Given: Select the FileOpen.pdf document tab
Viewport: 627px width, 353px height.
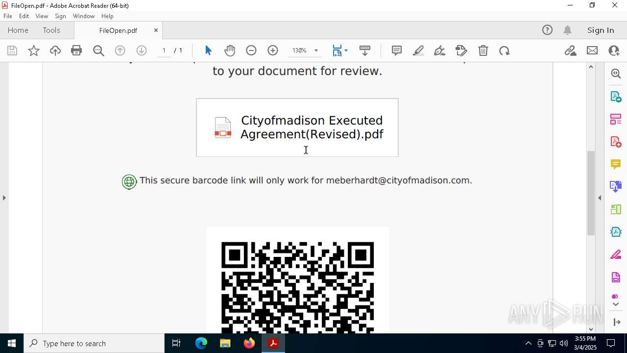Looking at the screenshot, I should pos(118,30).
